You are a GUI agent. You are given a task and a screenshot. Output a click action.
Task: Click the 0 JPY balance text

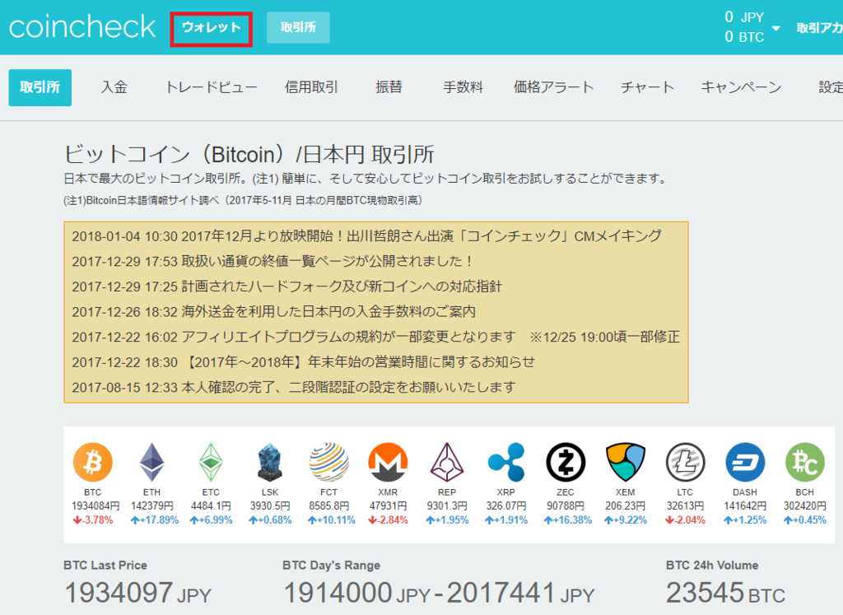click(744, 17)
